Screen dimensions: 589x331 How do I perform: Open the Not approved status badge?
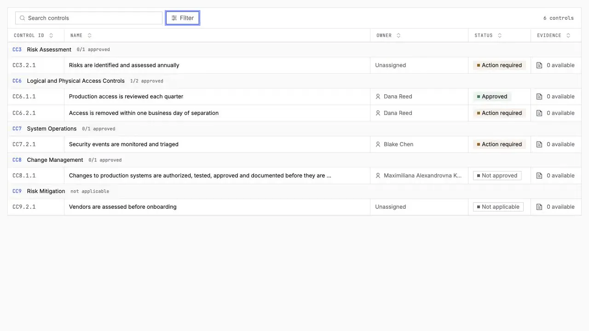point(497,176)
